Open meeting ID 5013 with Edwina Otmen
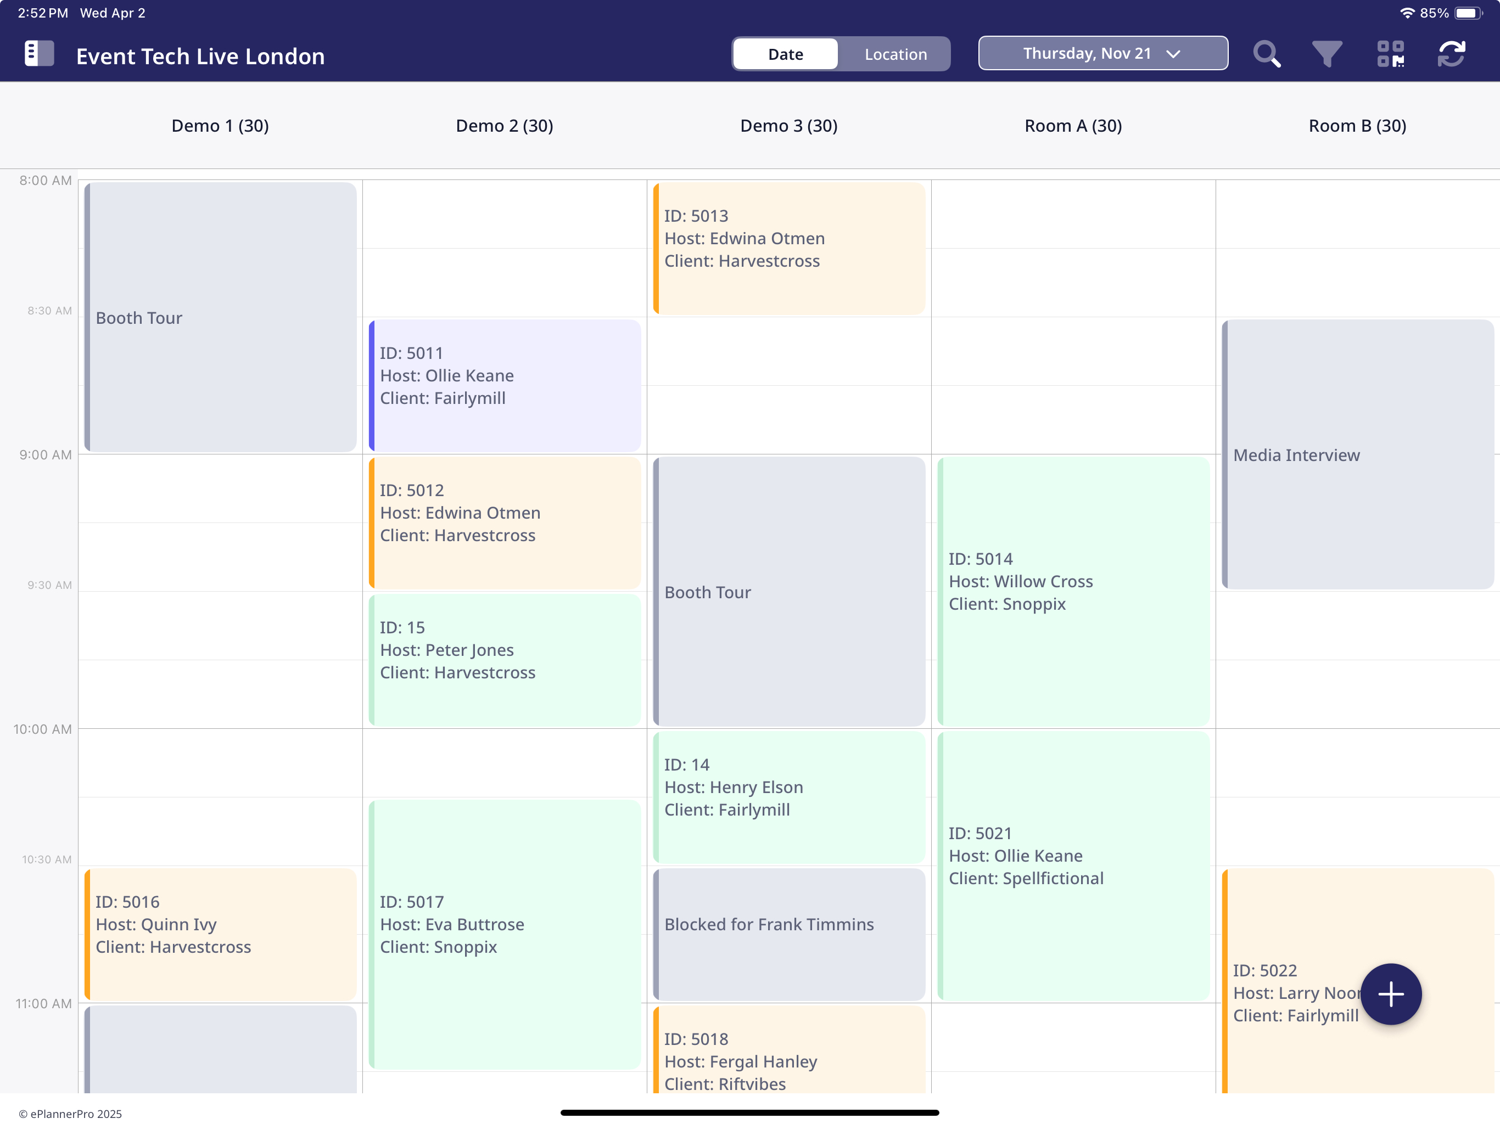1500x1124 pixels. click(x=788, y=248)
